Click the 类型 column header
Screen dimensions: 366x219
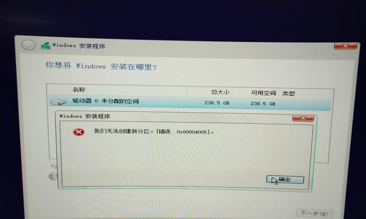coord(289,94)
